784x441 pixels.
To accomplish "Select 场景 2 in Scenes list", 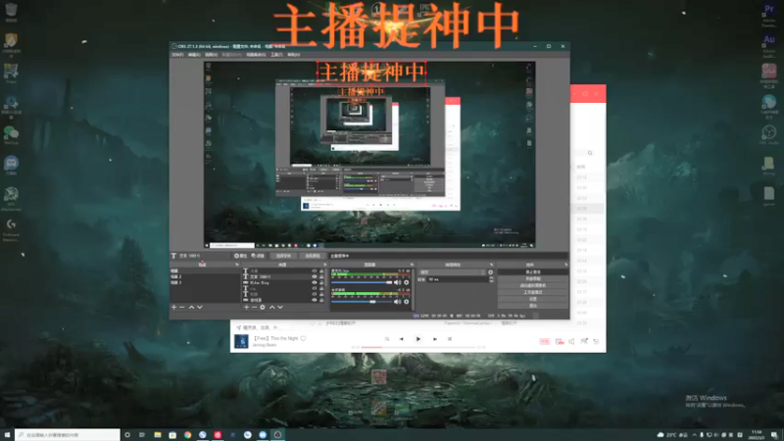I will [205, 276].
